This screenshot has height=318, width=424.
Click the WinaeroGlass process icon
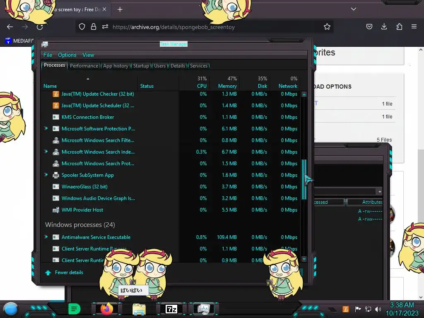coord(56,187)
